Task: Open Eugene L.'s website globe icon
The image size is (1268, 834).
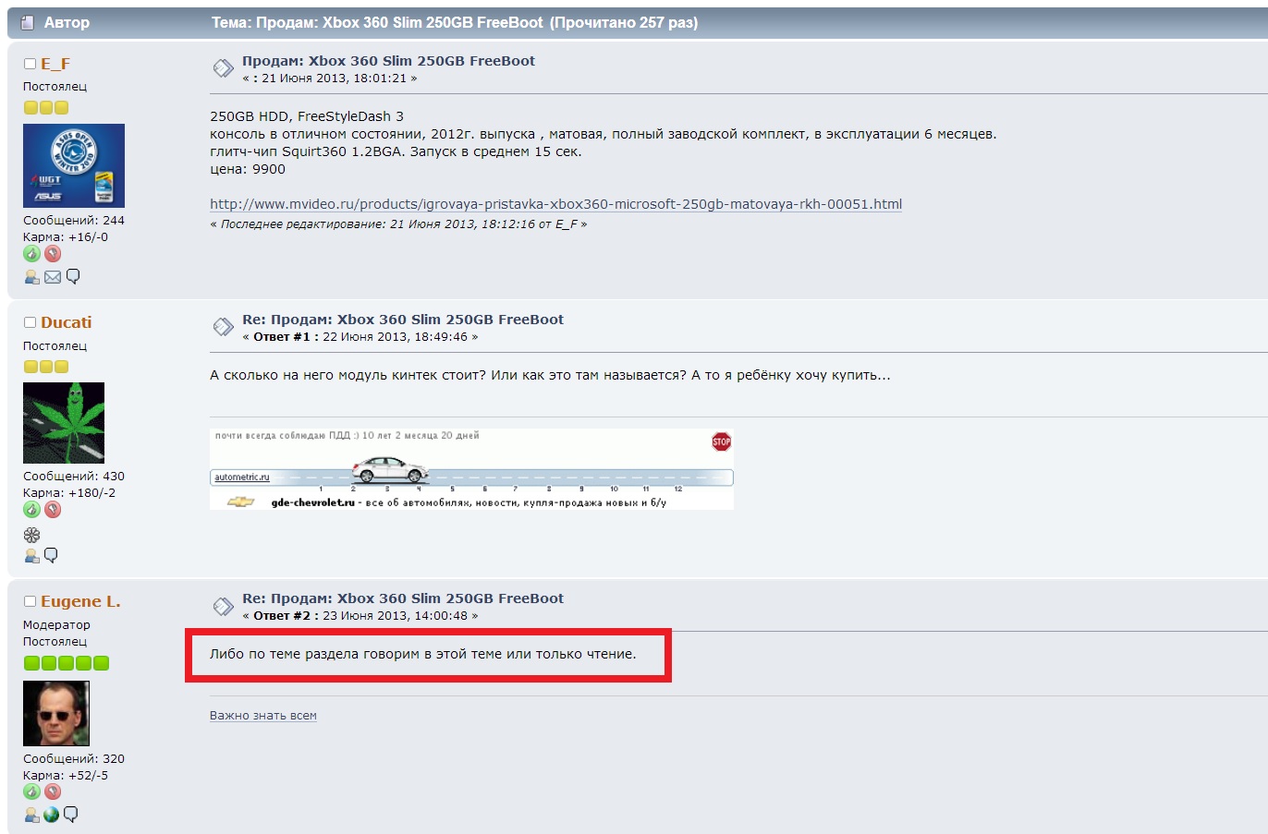Action: pos(52,815)
